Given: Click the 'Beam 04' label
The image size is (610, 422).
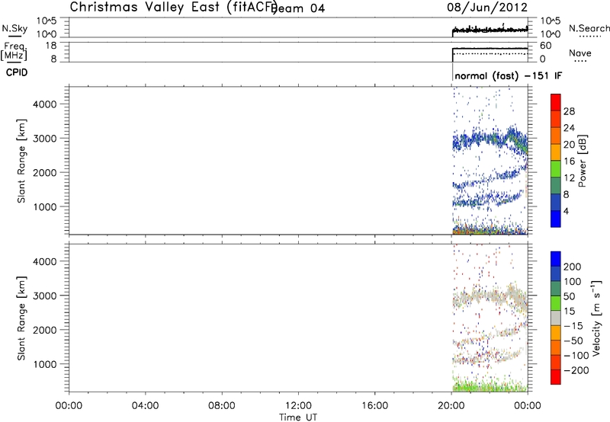Looking at the screenshot, I should click(x=300, y=8).
